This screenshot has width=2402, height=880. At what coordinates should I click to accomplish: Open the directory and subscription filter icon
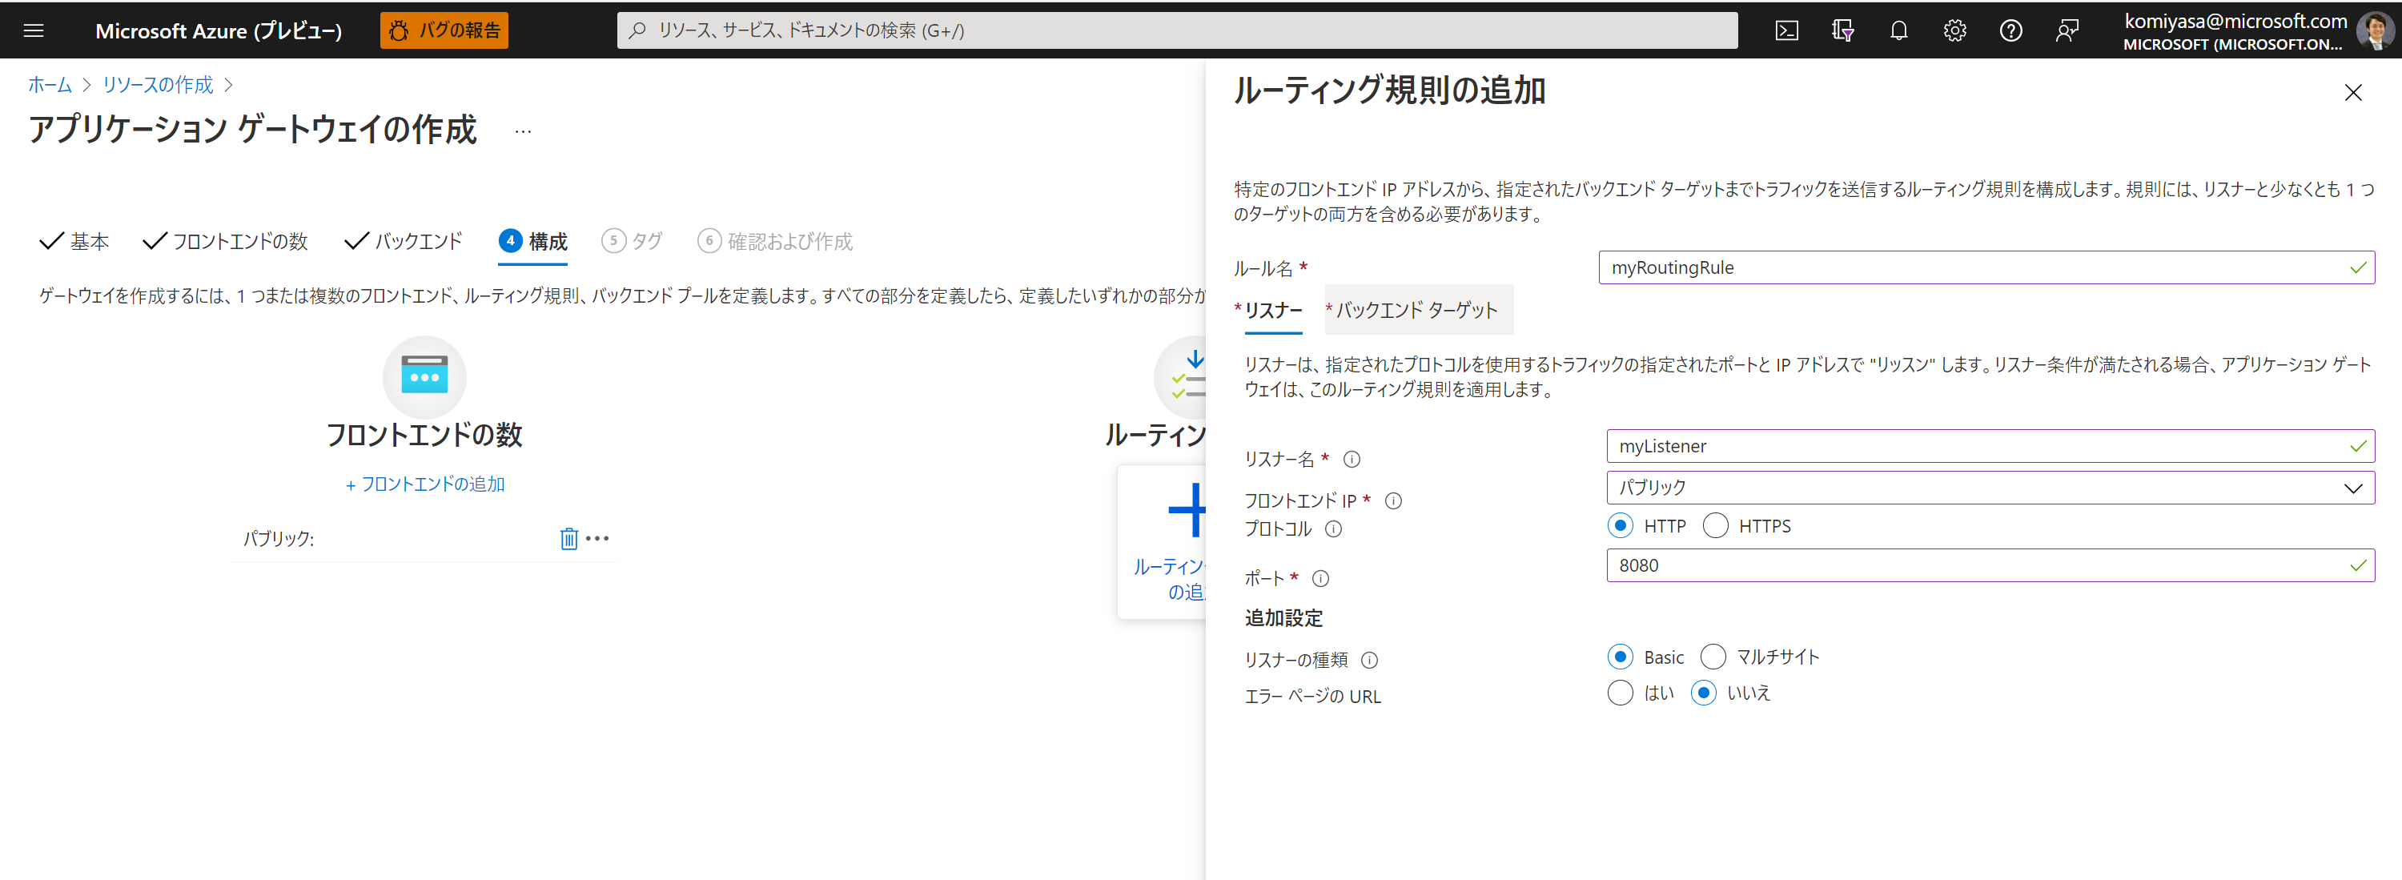coord(1842,30)
